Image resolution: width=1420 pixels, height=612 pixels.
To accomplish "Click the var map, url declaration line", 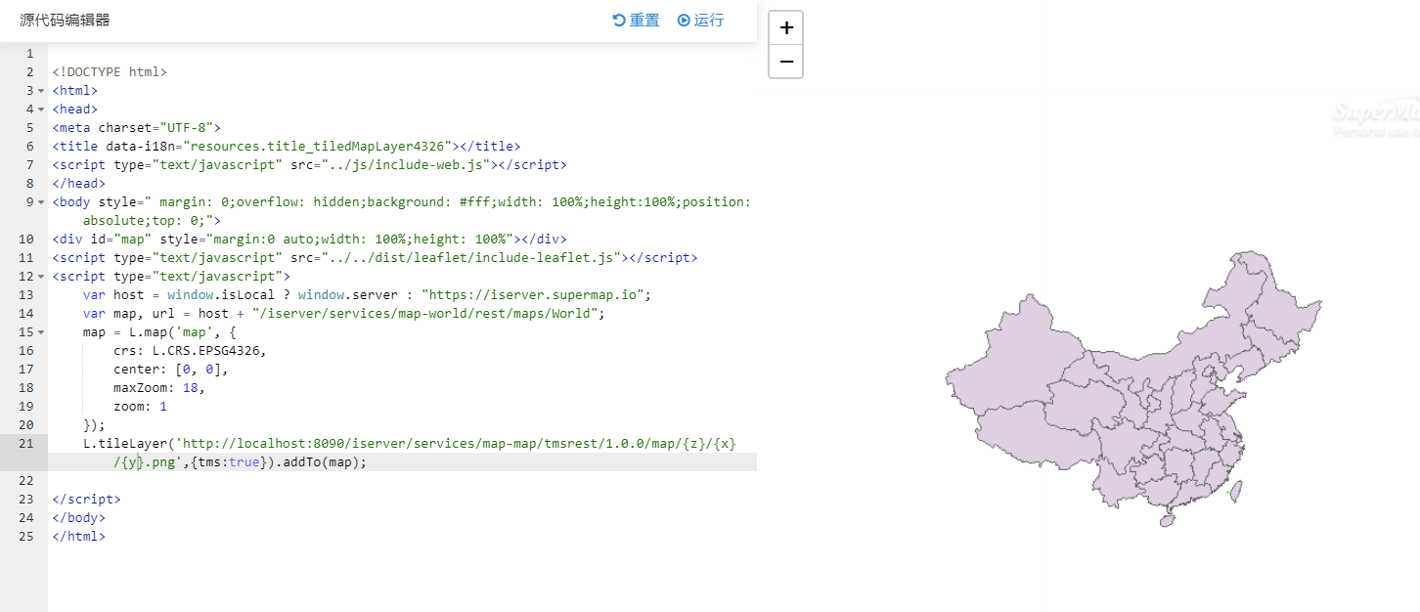I will click(x=344, y=314).
